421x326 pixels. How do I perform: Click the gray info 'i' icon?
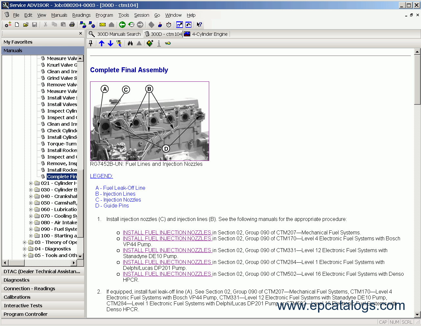(159, 43)
